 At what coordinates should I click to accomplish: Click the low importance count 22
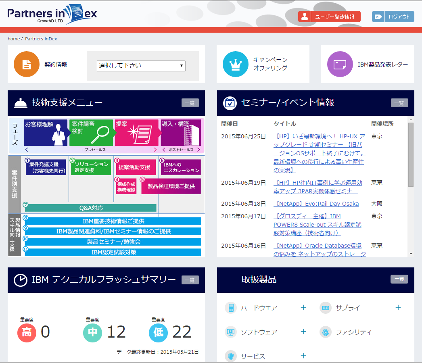click(x=182, y=332)
